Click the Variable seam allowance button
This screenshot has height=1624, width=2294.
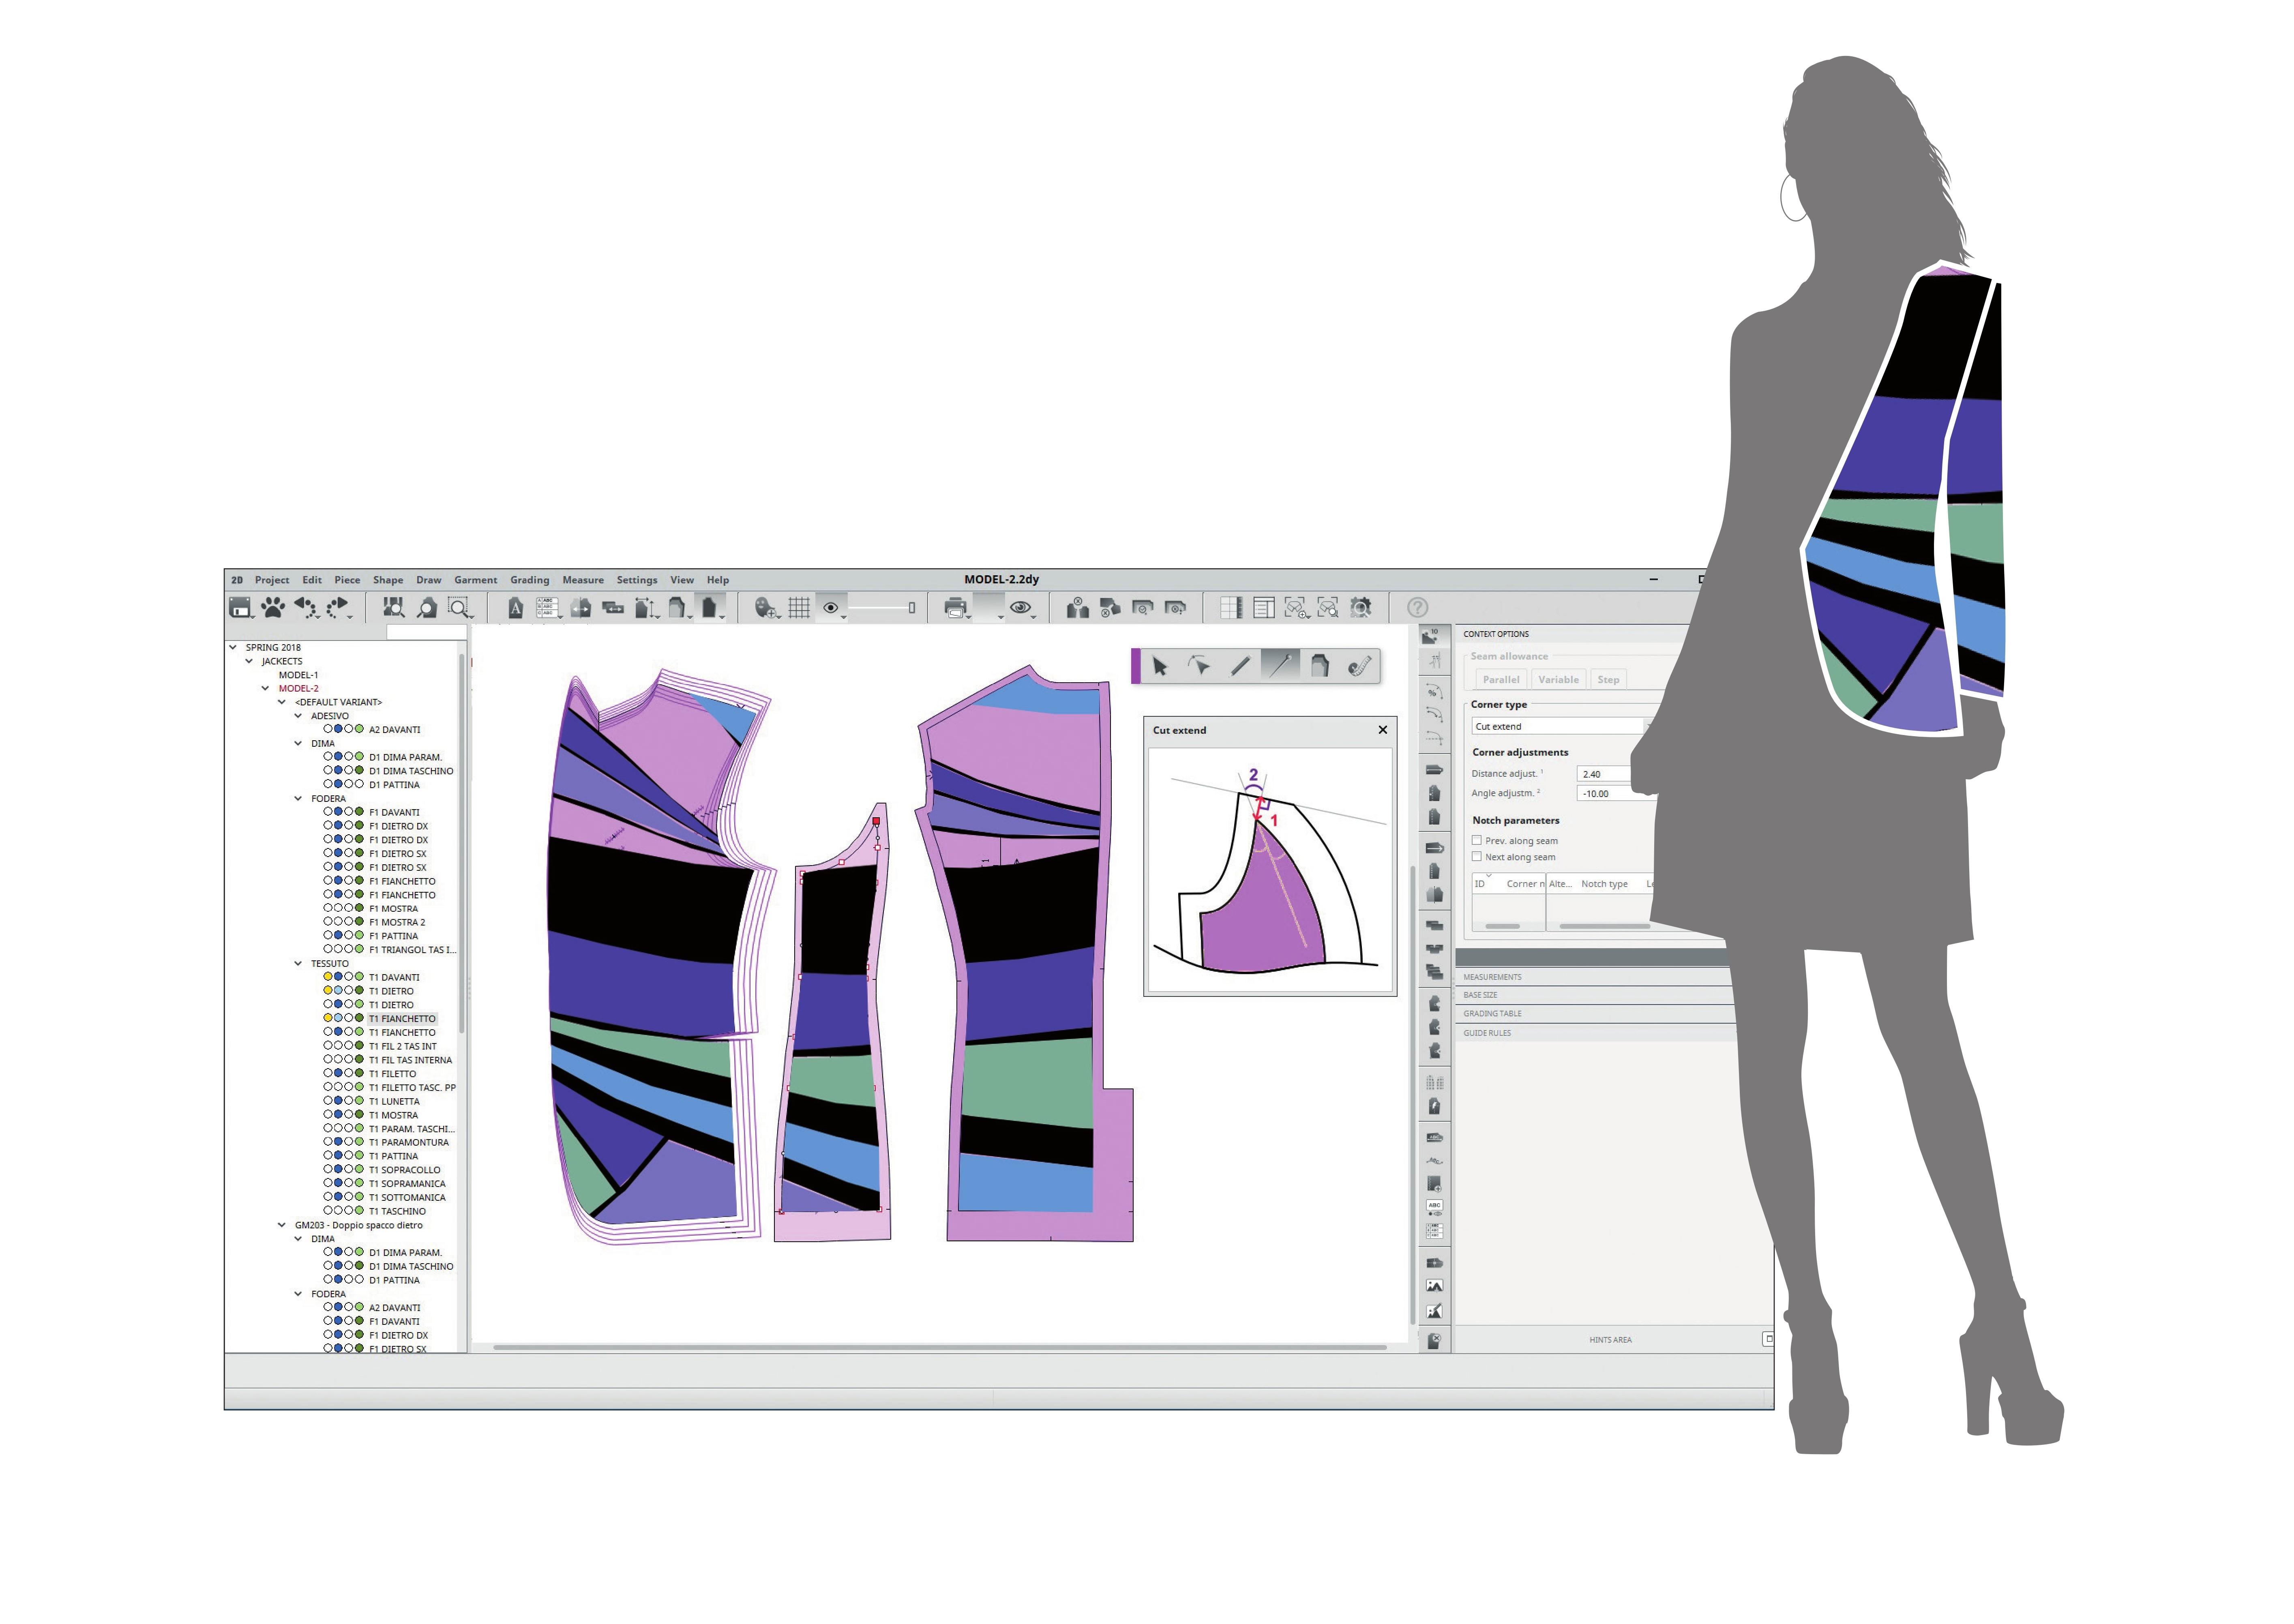[x=1558, y=680]
